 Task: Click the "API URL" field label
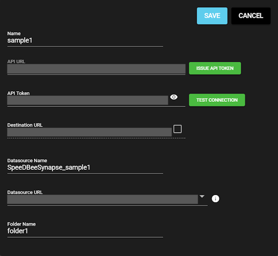pyautogui.click(x=16, y=61)
